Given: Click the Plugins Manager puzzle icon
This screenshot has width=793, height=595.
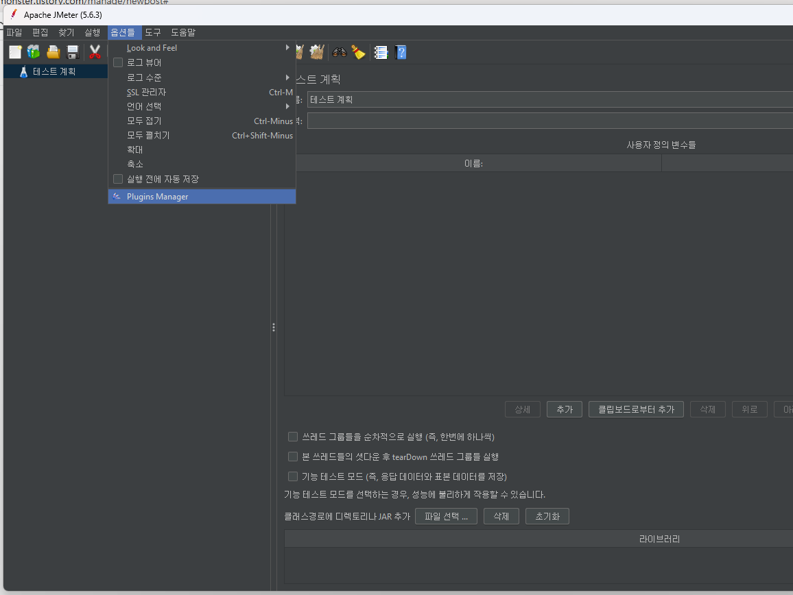Looking at the screenshot, I should 117,196.
